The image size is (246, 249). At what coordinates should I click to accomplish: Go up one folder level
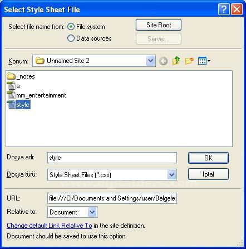[x=176, y=61]
